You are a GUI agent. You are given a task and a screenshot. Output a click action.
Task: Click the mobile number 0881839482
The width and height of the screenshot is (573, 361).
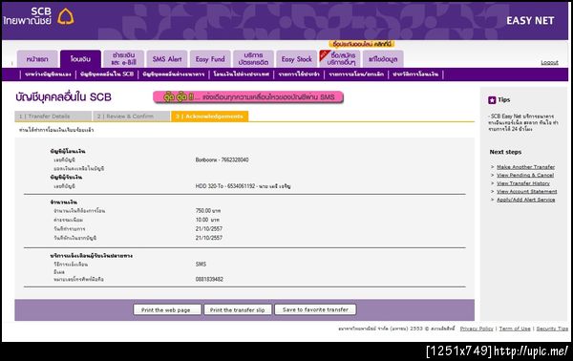tap(209, 279)
